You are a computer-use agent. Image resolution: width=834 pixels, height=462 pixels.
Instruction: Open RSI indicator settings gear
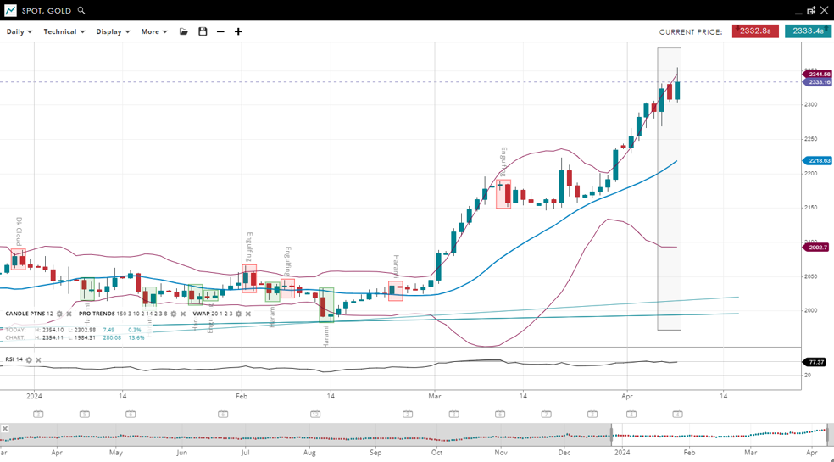click(29, 360)
